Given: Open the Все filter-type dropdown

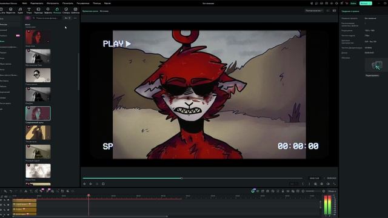Looking at the screenshot, I should pyautogui.click(x=67, y=18).
